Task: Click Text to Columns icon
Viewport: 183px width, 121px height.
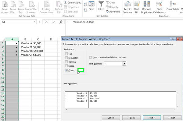Action: [x=127, y=7]
